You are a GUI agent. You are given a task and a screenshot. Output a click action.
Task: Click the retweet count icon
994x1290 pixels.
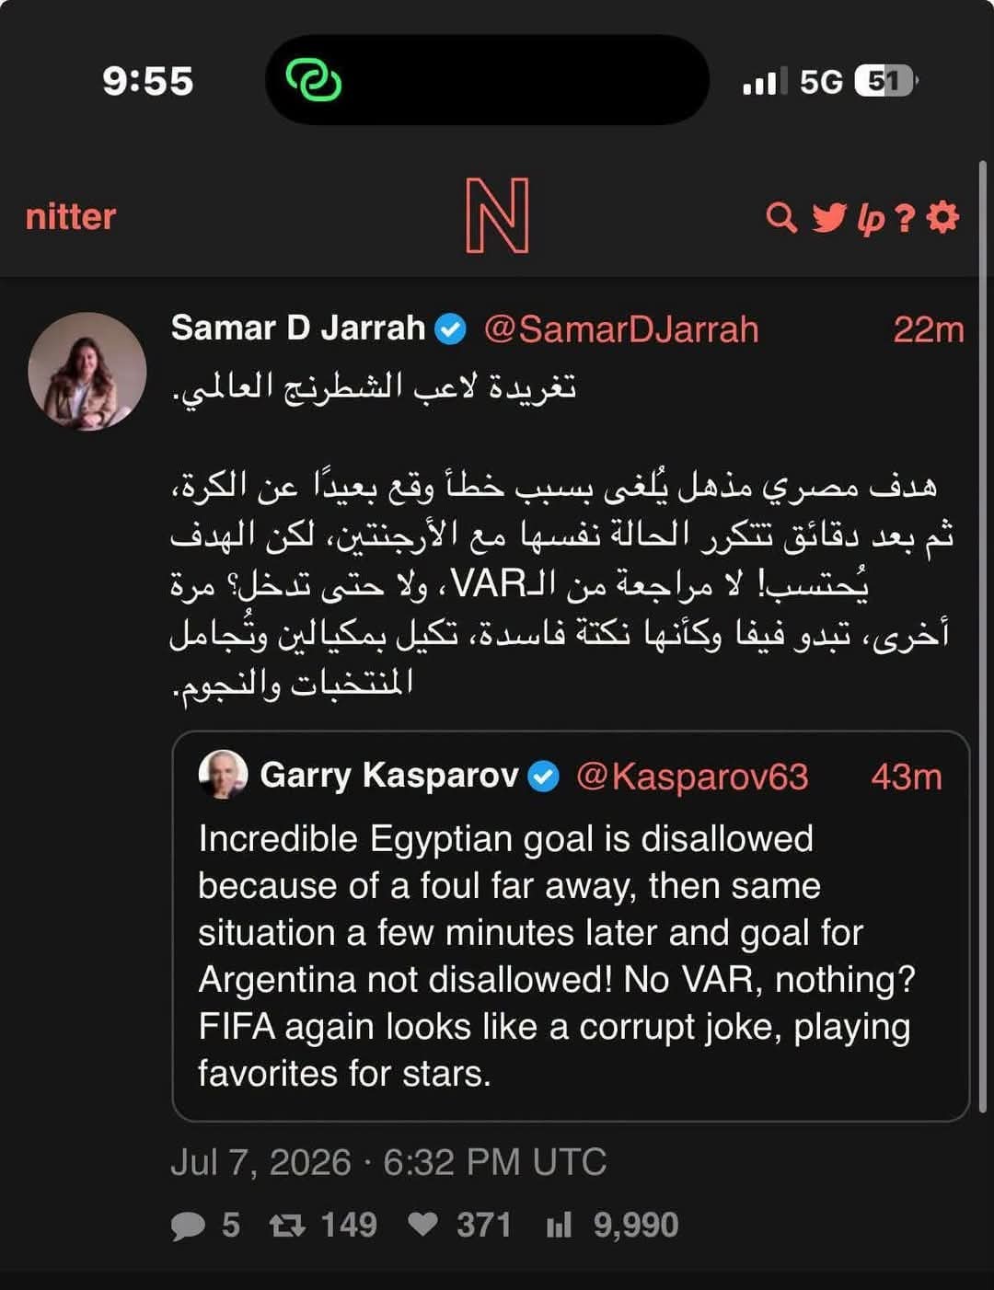click(x=287, y=1226)
